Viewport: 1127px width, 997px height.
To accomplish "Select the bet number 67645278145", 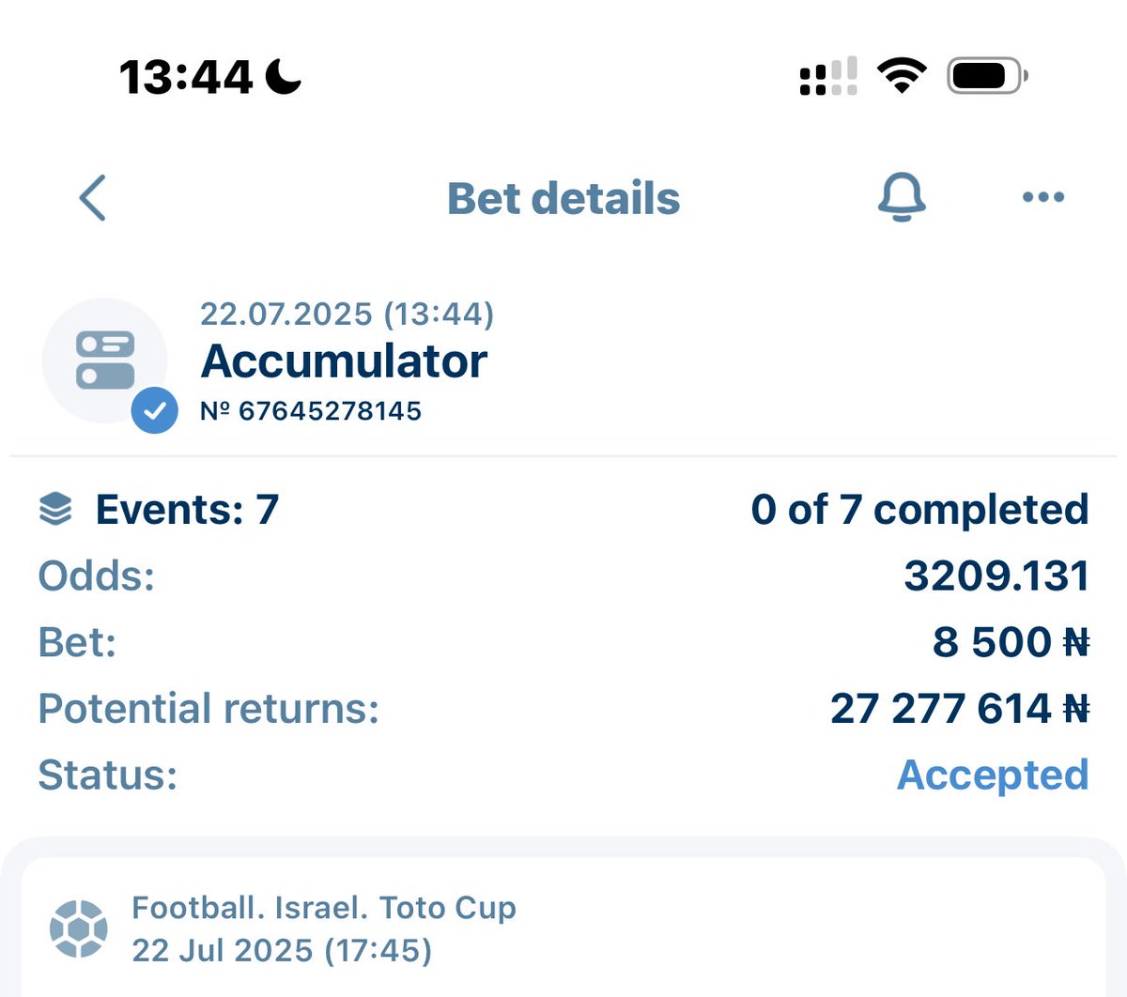I will (311, 410).
